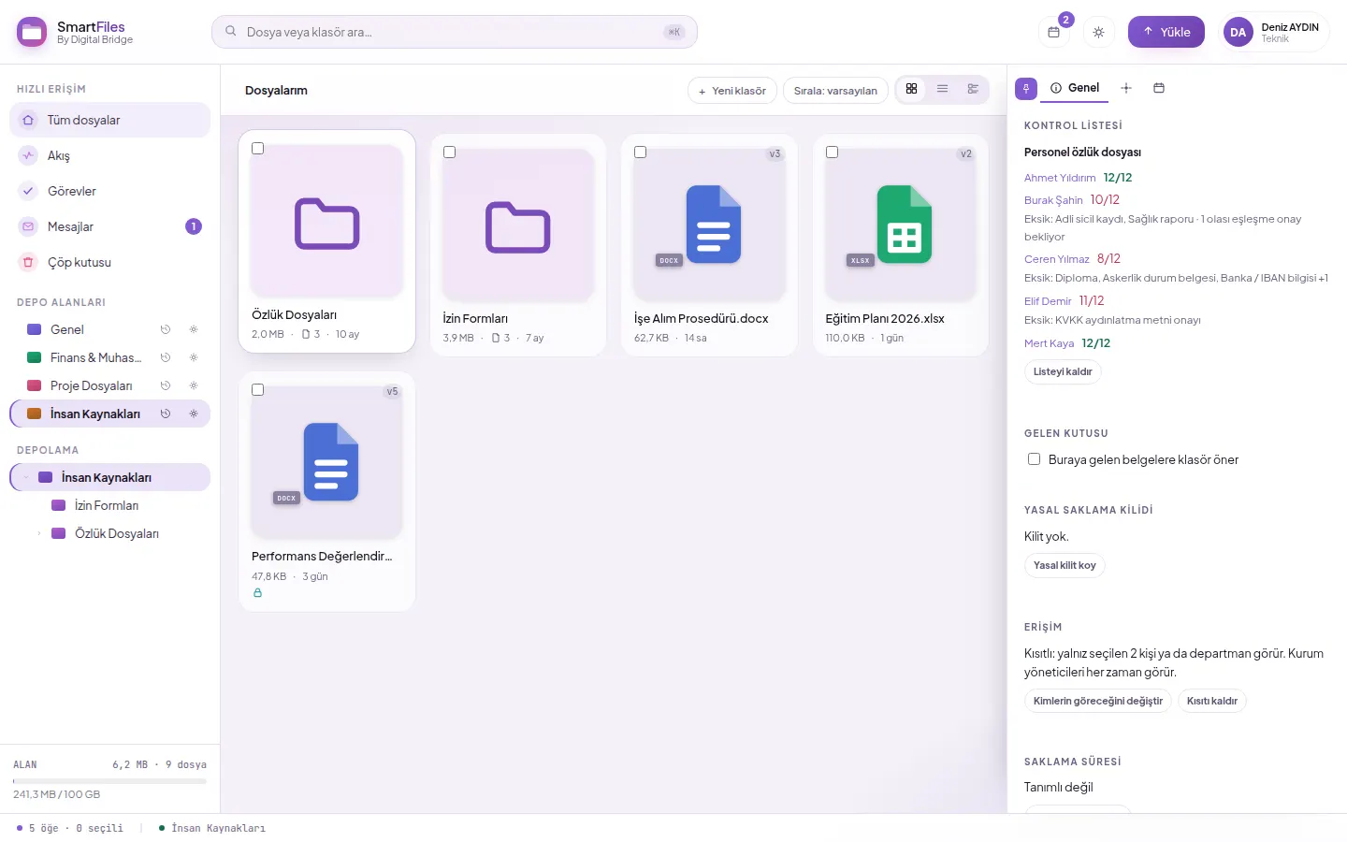The height and width of the screenshot is (842, 1347).
Task: Click the purple pin icon in details panel
Action: click(x=1026, y=88)
